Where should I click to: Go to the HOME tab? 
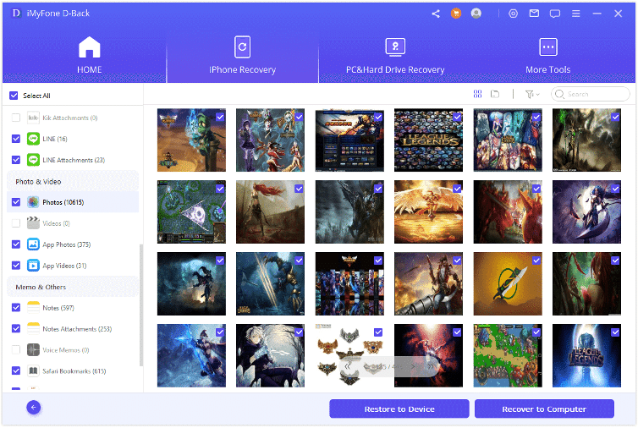(x=89, y=56)
